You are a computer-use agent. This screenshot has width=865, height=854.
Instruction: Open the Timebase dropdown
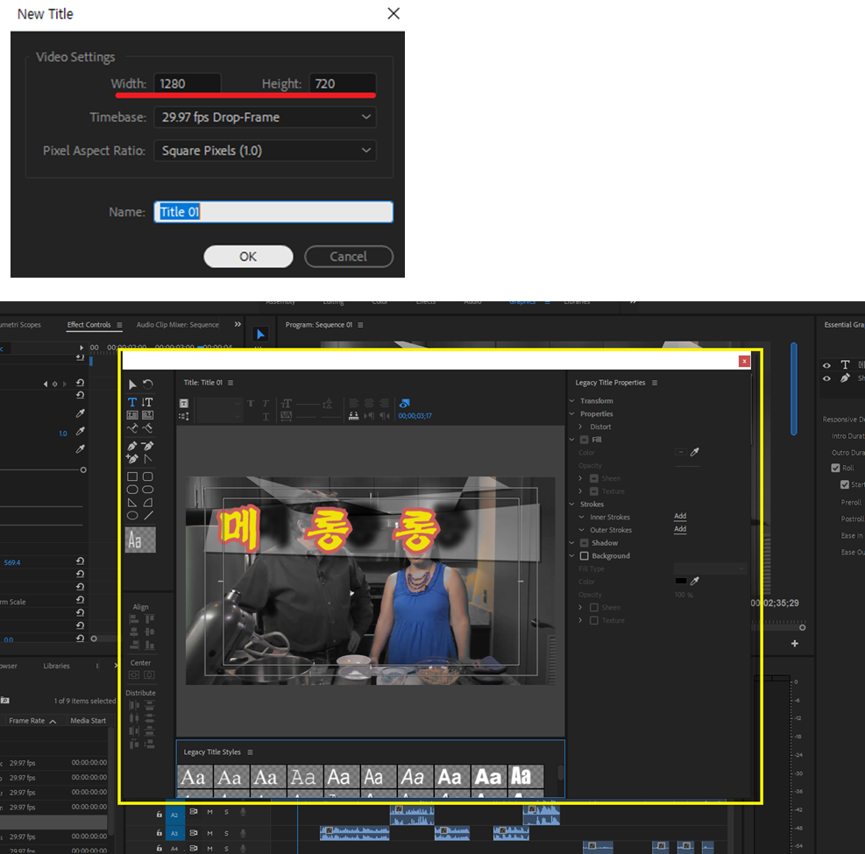coord(266,116)
